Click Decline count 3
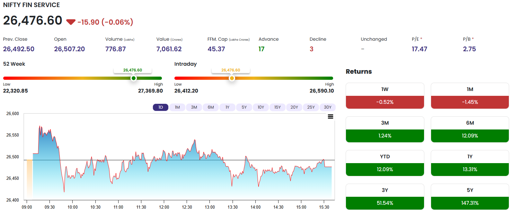 click(x=311, y=49)
